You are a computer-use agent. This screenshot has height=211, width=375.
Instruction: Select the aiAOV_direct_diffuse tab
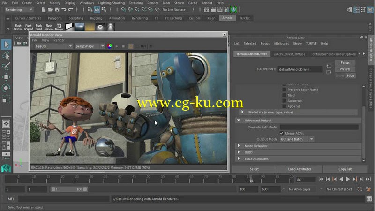pos(289,54)
